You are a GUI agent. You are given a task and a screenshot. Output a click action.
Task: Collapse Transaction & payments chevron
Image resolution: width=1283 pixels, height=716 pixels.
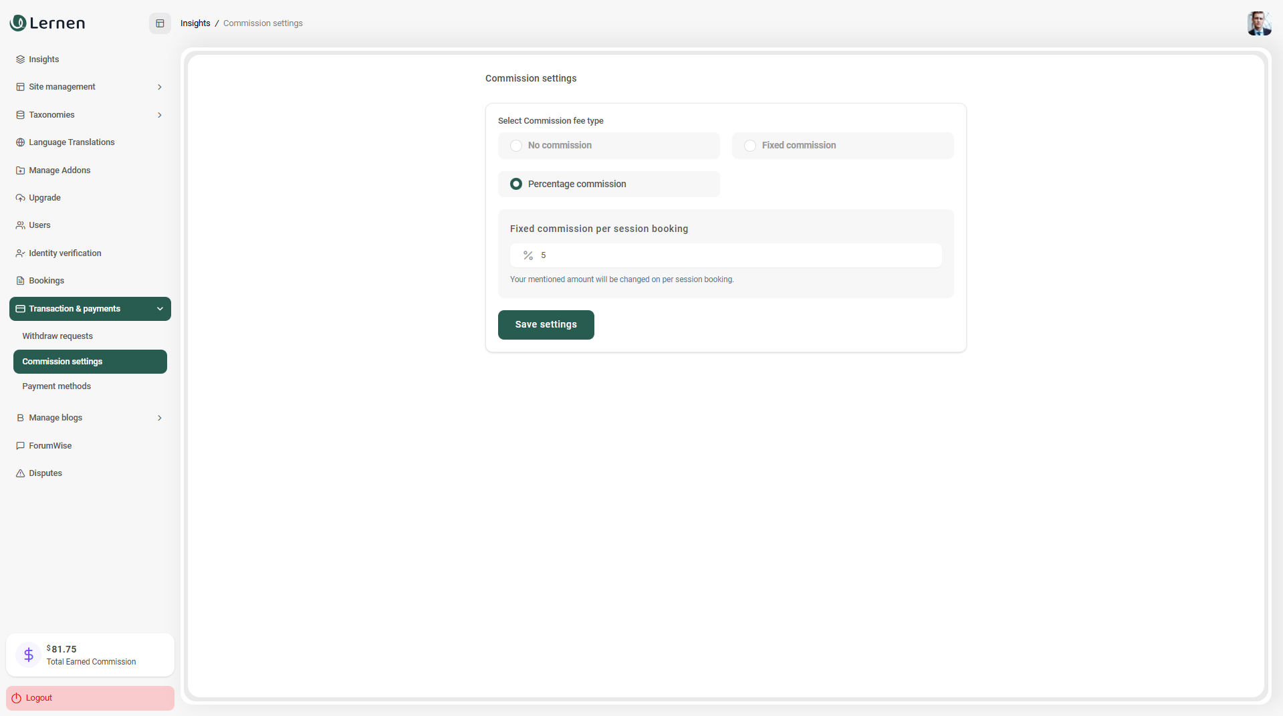coord(160,309)
